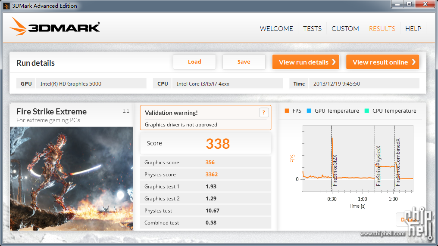
Task: Open View result online
Action: pyautogui.click(x=382, y=62)
